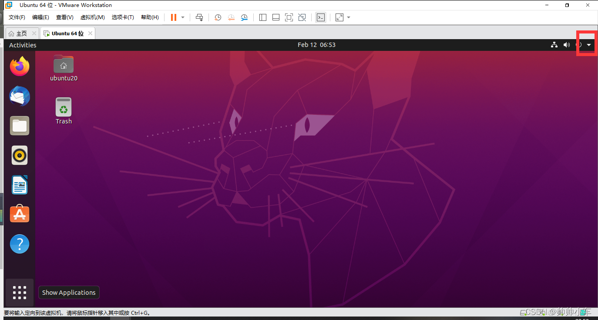Click the VMware Workstation title bar logo
The height and width of the screenshot is (320, 598).
point(9,5)
